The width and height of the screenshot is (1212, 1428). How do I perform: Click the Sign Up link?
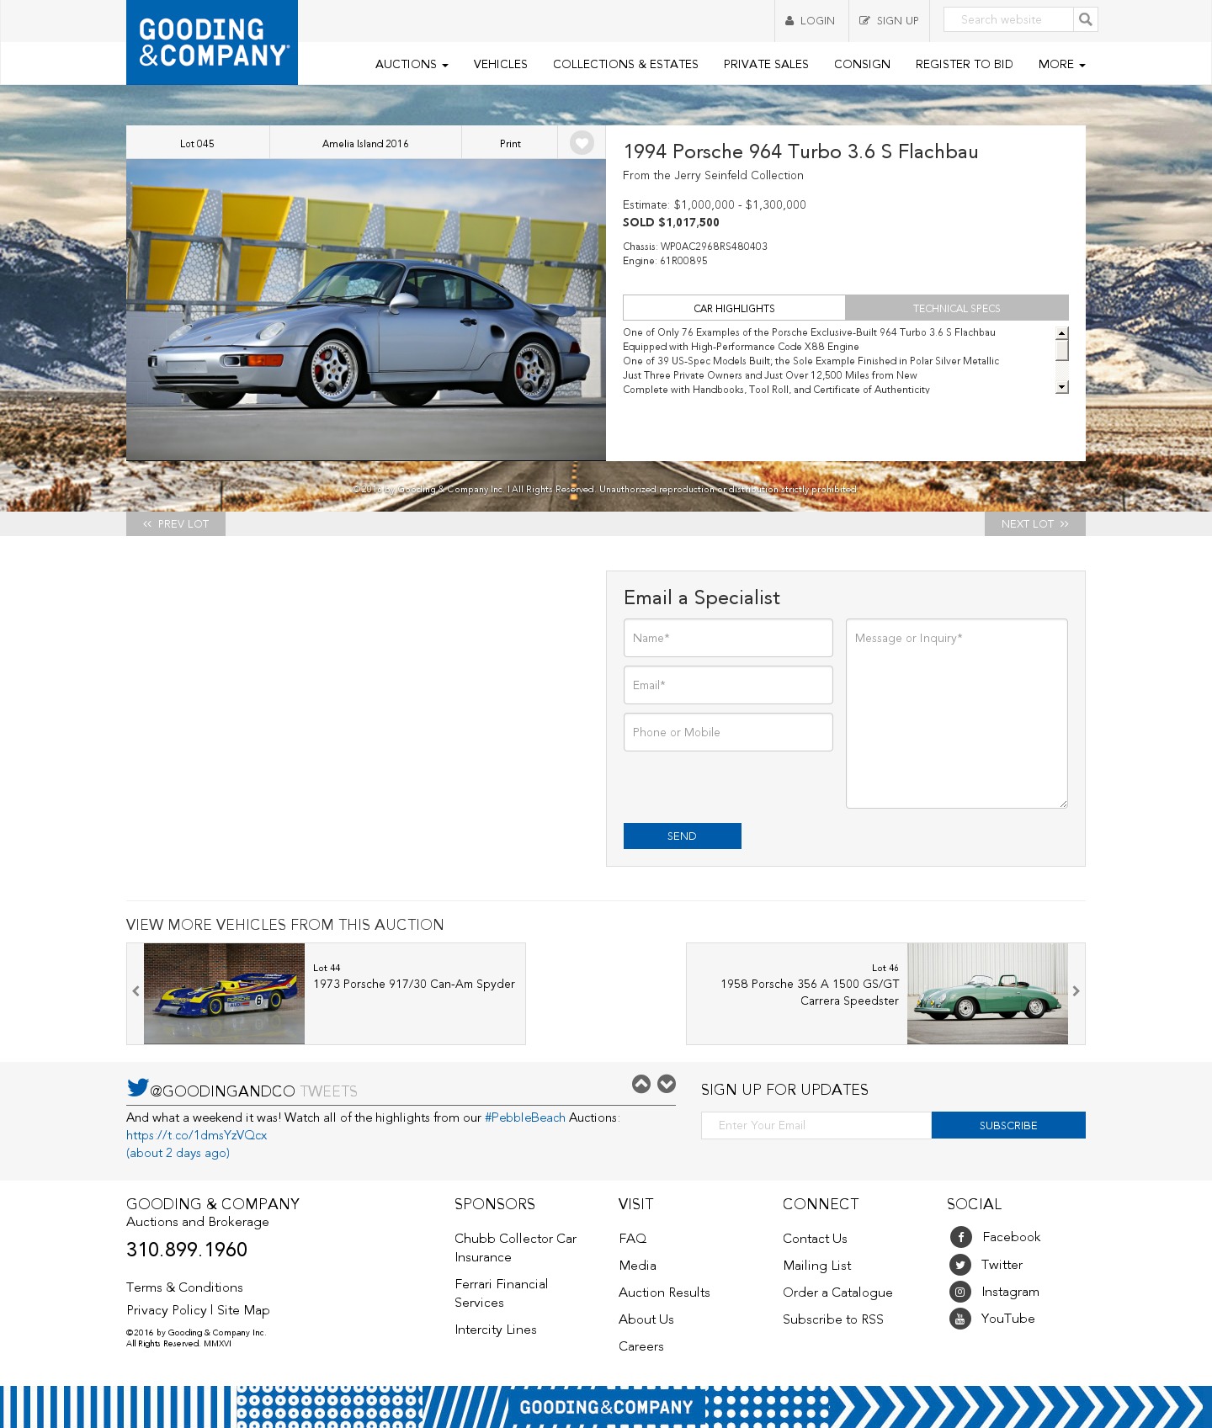pyautogui.click(x=889, y=20)
